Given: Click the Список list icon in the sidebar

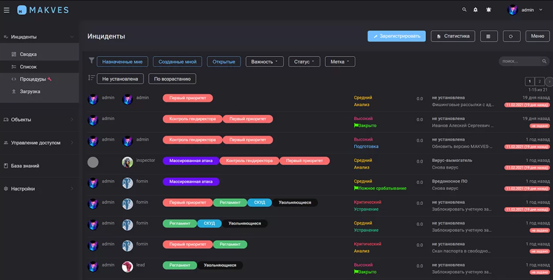Looking at the screenshot, I should tap(14, 67).
